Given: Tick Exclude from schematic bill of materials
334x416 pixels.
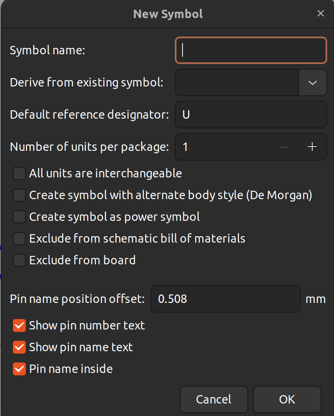Looking at the screenshot, I should tap(19, 239).
